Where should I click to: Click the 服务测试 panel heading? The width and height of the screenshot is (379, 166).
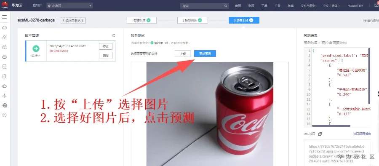138,35
